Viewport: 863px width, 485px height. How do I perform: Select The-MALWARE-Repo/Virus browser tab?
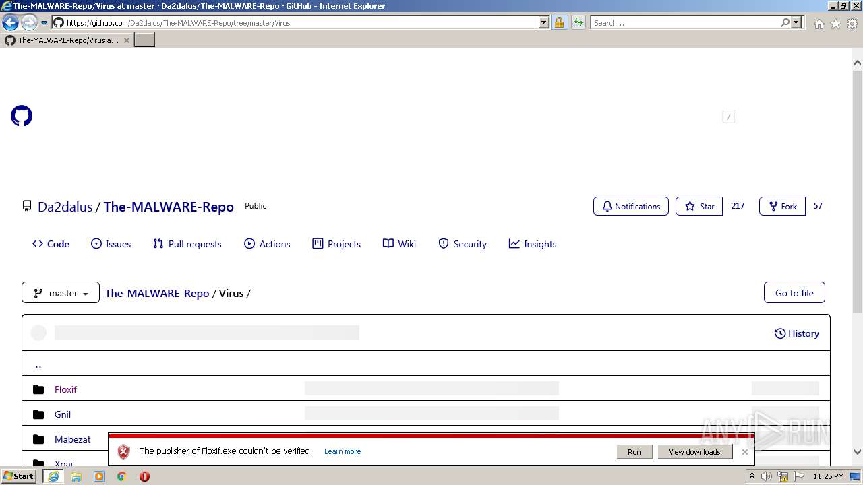tap(67, 40)
